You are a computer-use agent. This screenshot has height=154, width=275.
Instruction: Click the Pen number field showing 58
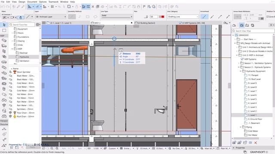154,17
